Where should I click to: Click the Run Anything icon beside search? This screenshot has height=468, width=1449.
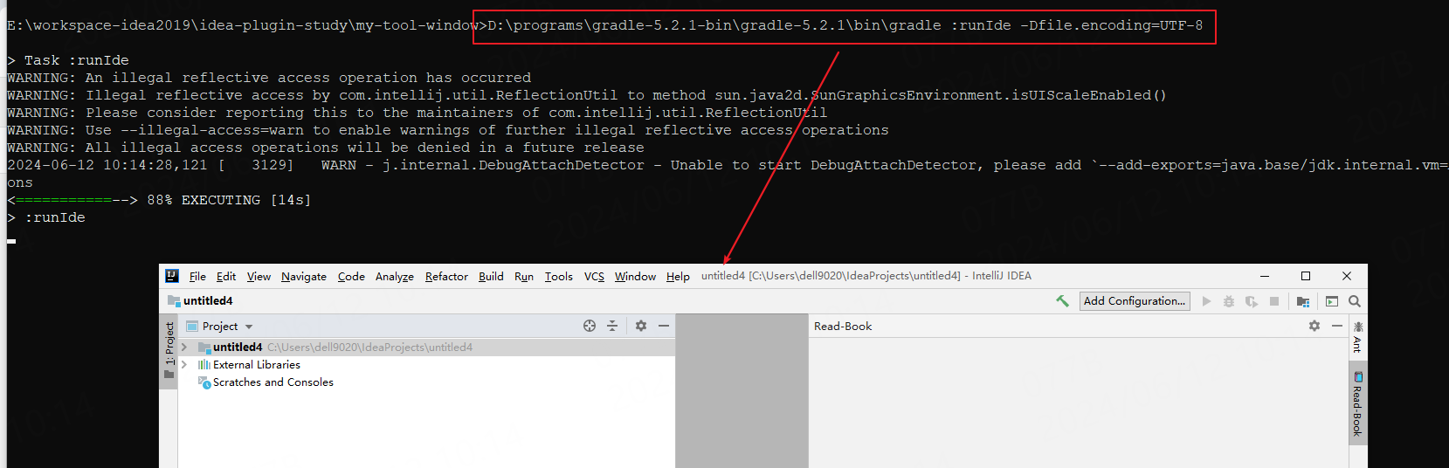[x=1332, y=301]
